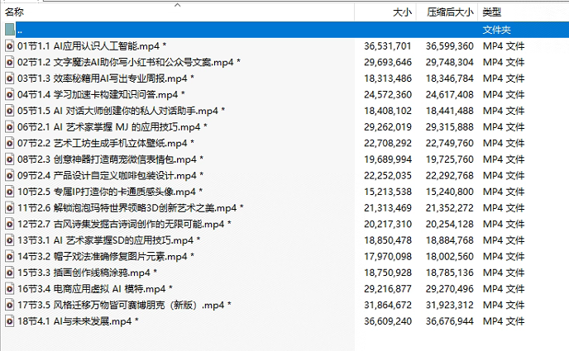Sort files by the 大小 column header
This screenshot has width=569, height=351.
(401, 12)
